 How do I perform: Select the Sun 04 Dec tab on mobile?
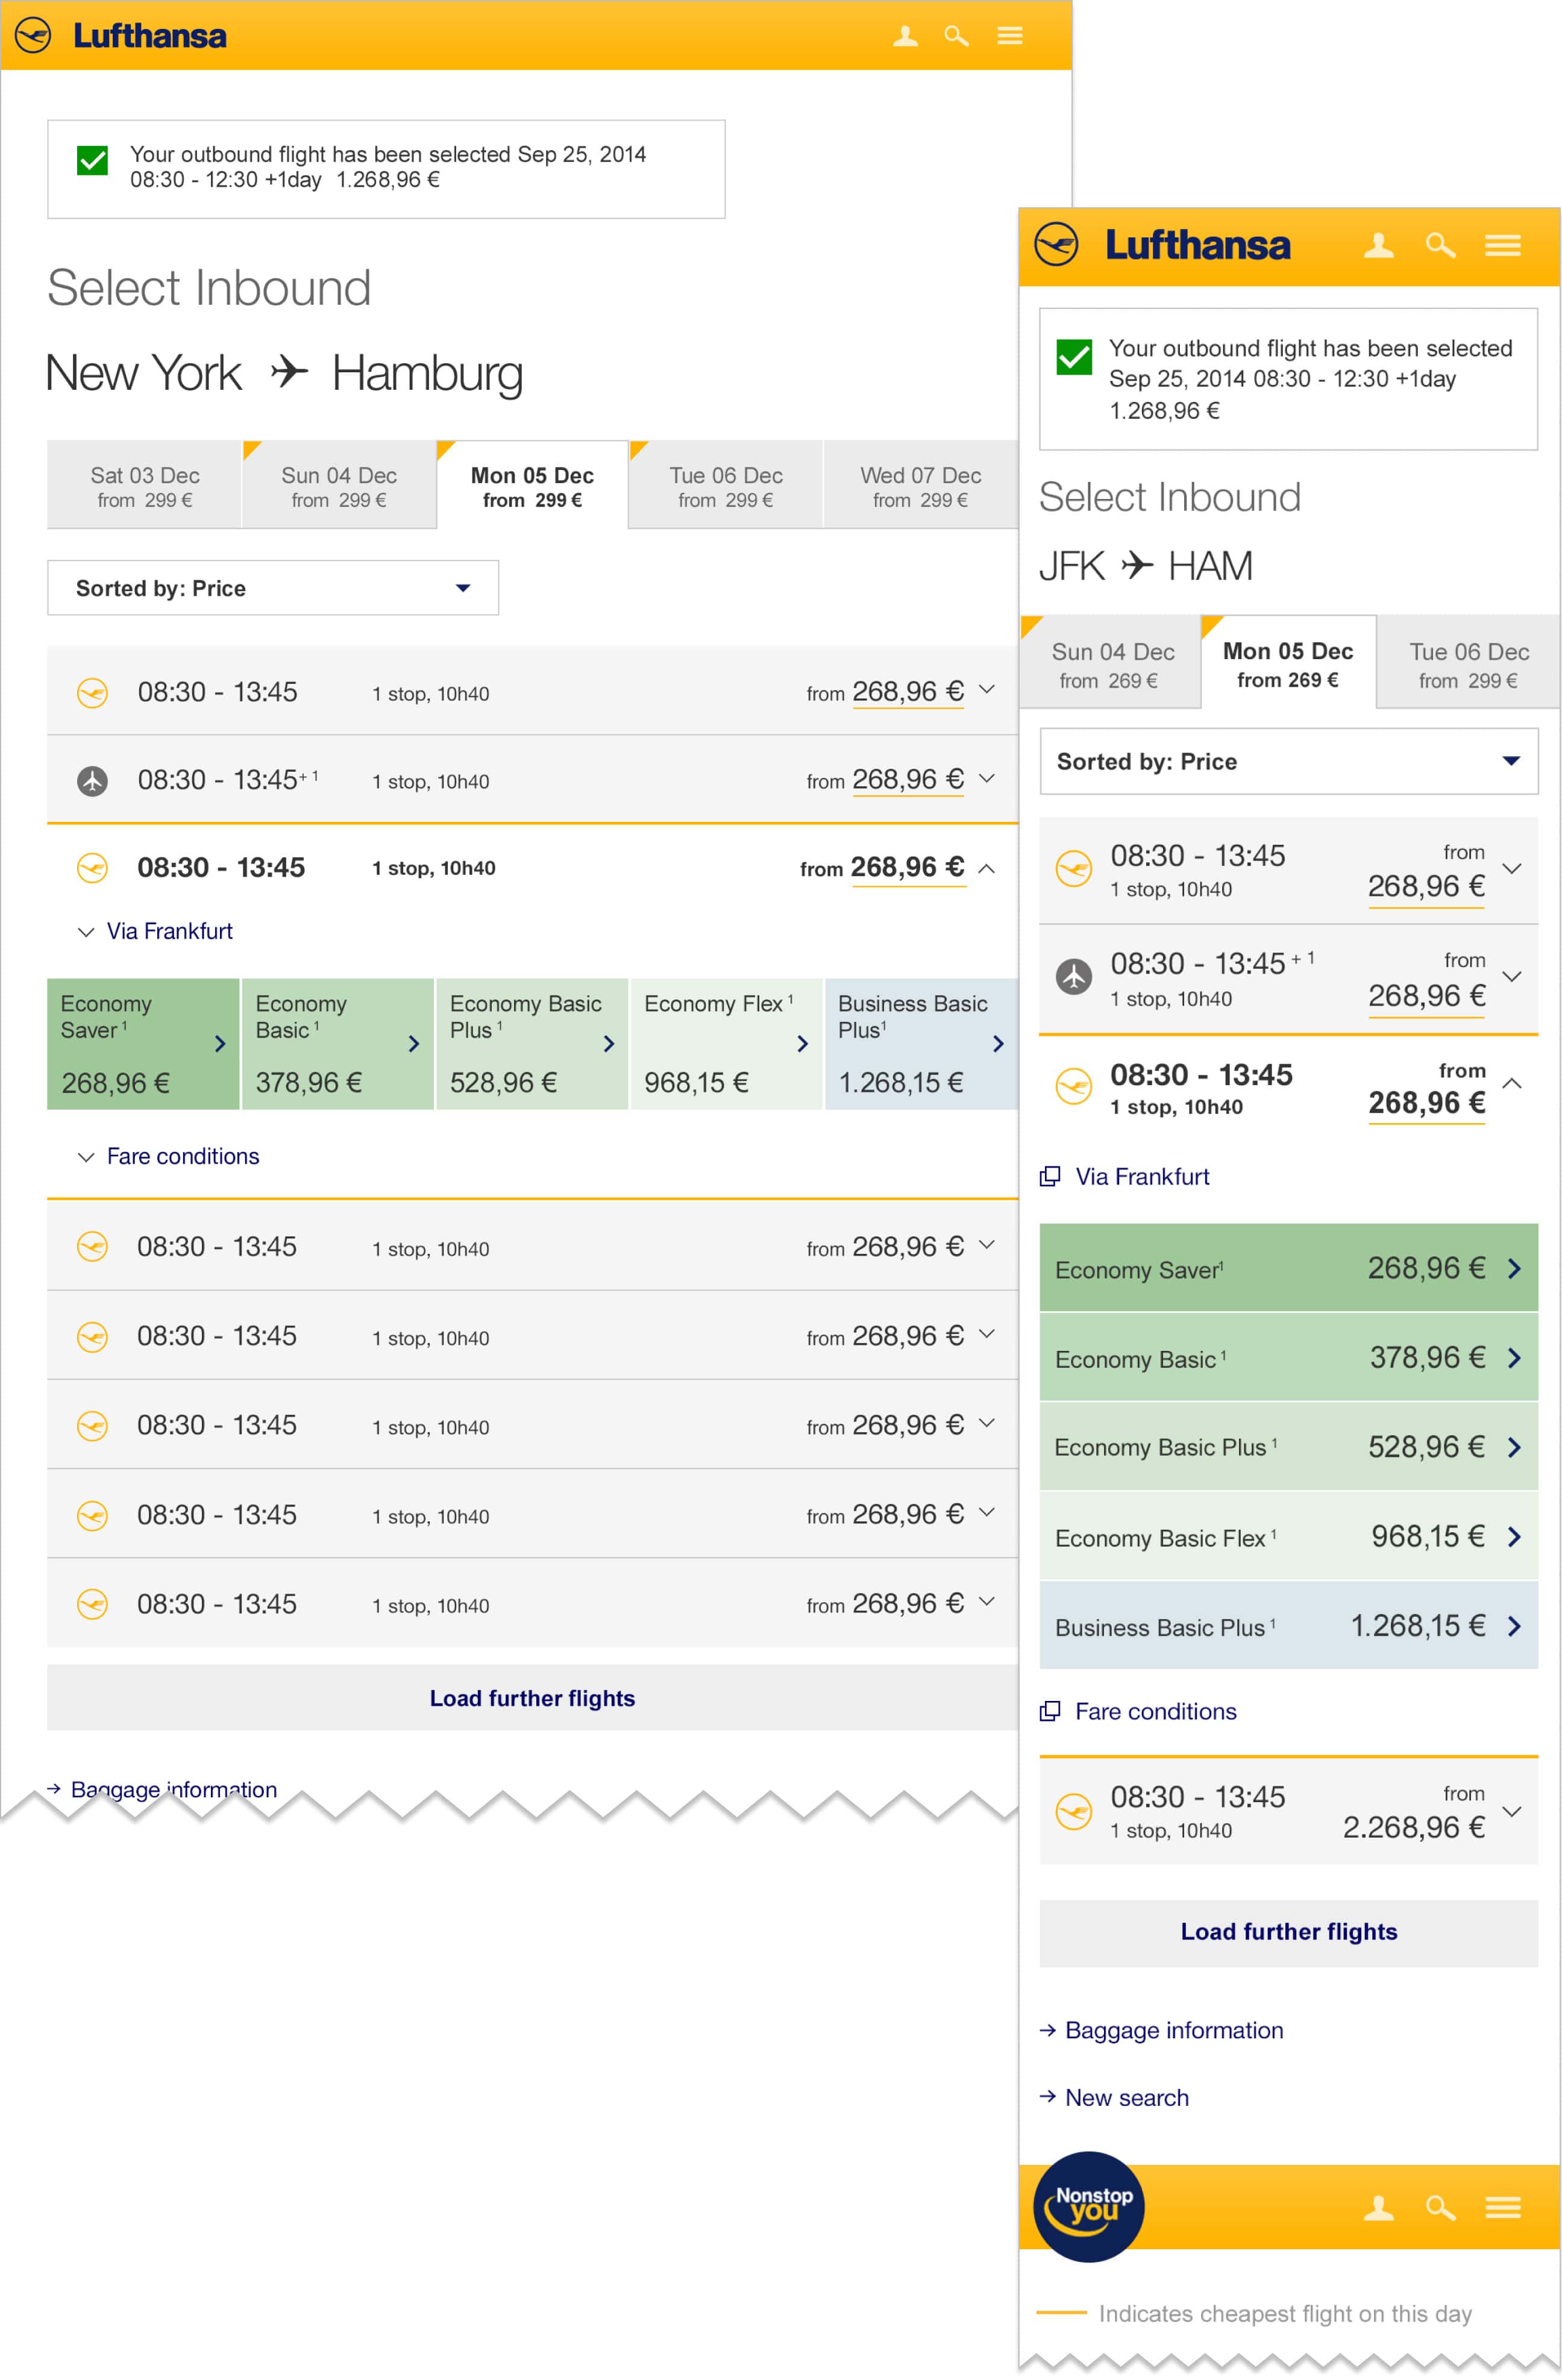click(x=1111, y=664)
